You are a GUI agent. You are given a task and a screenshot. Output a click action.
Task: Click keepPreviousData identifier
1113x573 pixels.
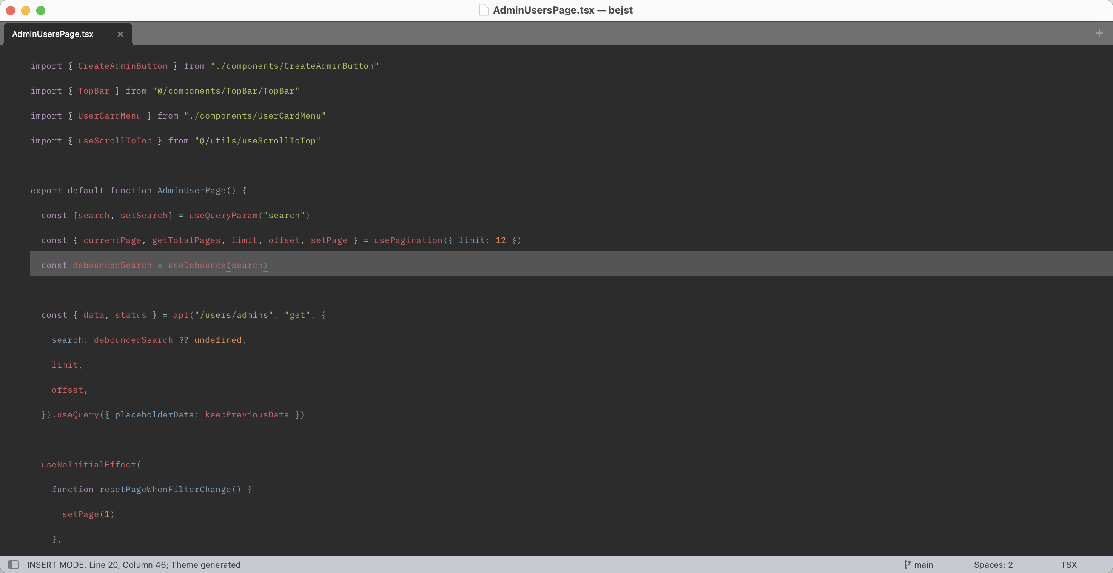pos(247,415)
